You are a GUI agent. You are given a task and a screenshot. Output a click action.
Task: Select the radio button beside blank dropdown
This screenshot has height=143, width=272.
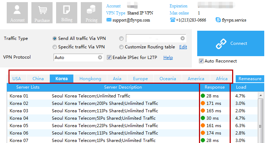pos(121,38)
